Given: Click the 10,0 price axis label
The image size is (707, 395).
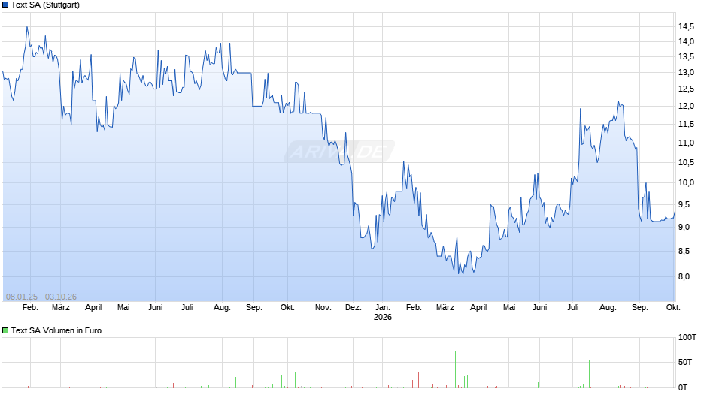Looking at the screenshot, I should pyautogui.click(x=686, y=183).
